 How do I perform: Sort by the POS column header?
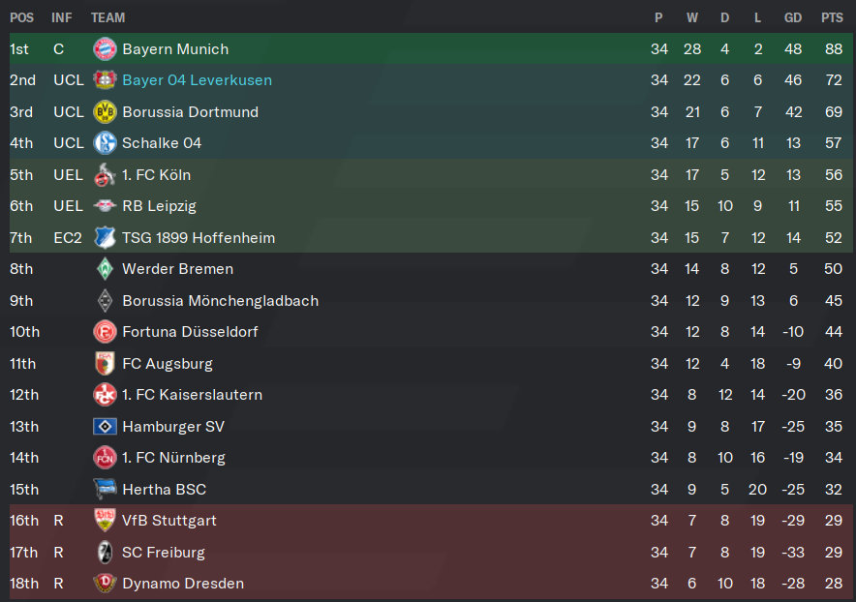22,18
